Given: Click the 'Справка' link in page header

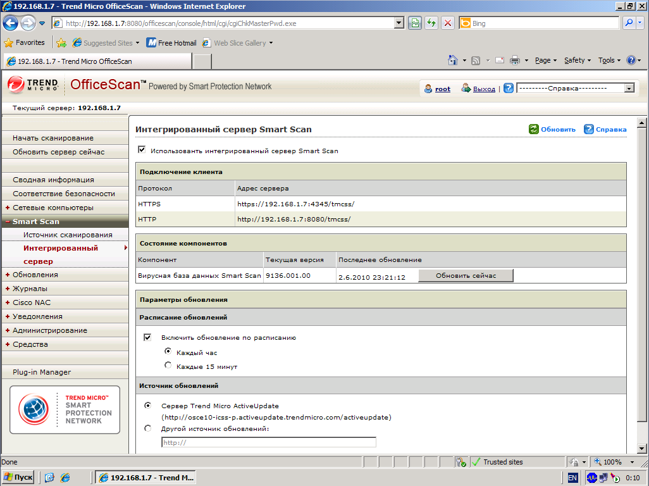Looking at the screenshot, I should coord(611,129).
